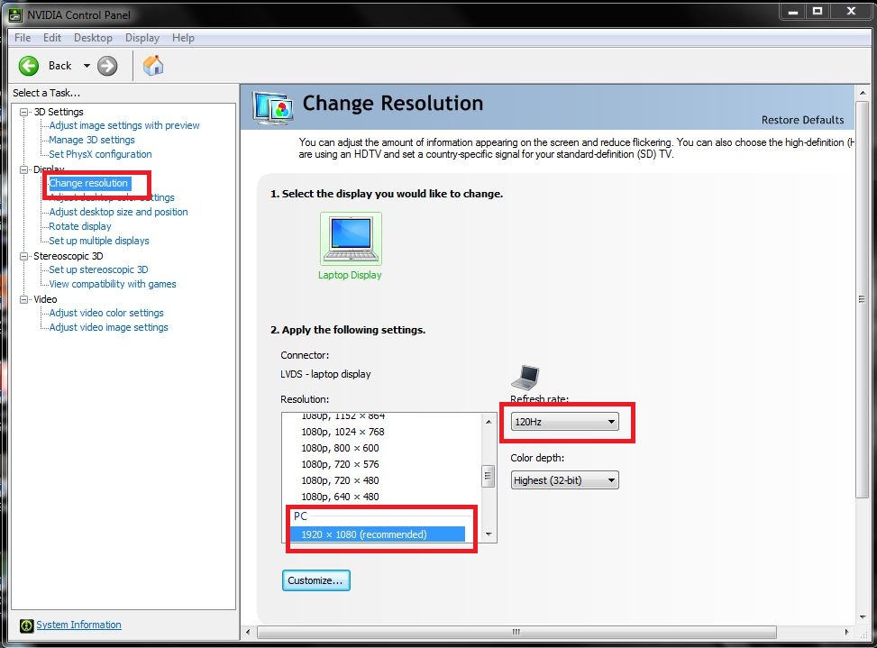Click the green Back arrow icon

click(x=29, y=66)
